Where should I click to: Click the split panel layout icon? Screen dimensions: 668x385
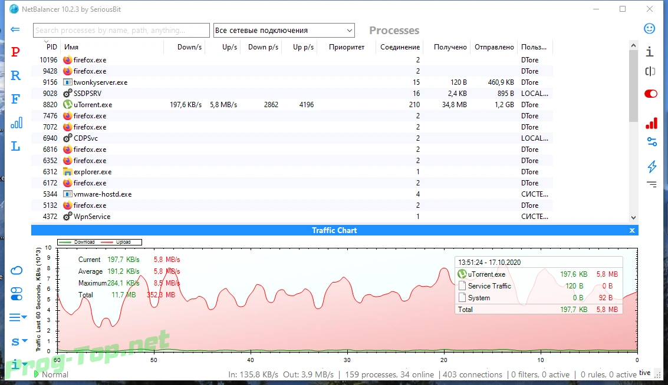[x=650, y=71]
